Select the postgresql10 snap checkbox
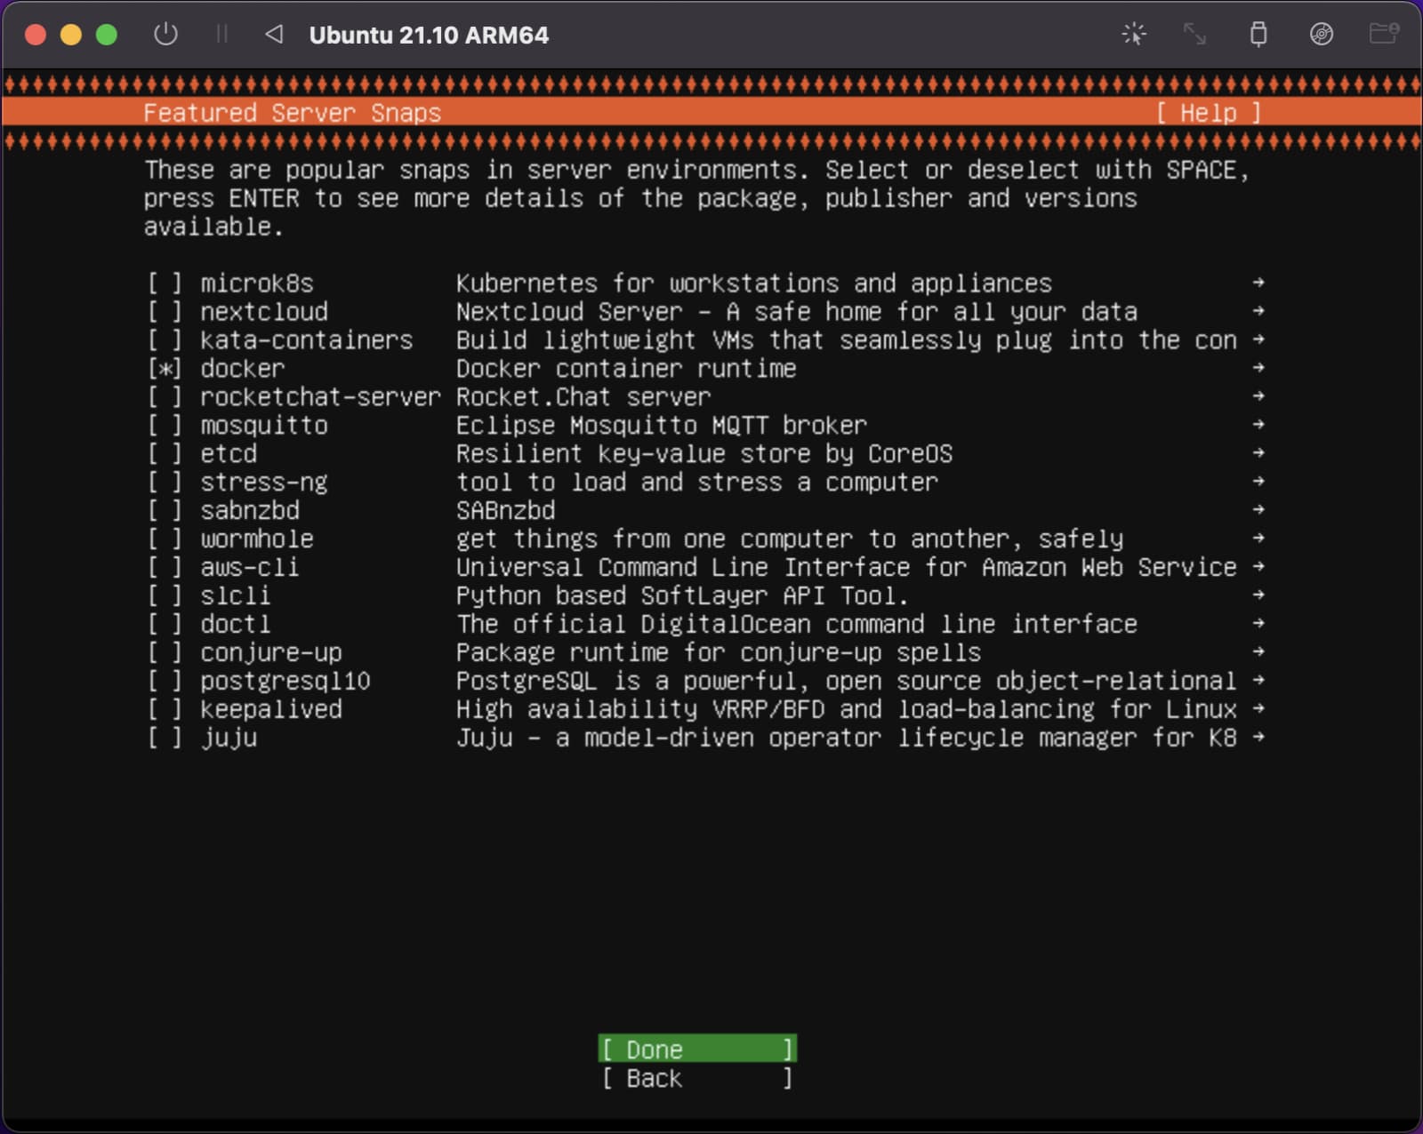1423x1134 pixels. pos(165,682)
